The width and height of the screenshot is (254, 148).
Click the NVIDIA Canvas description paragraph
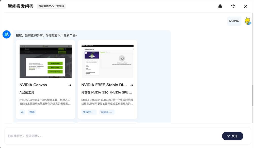tap(45, 102)
